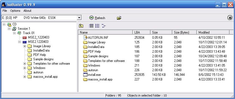Select Windows folder label in tree
The height and width of the screenshot is (99, 235).
pos(39,68)
